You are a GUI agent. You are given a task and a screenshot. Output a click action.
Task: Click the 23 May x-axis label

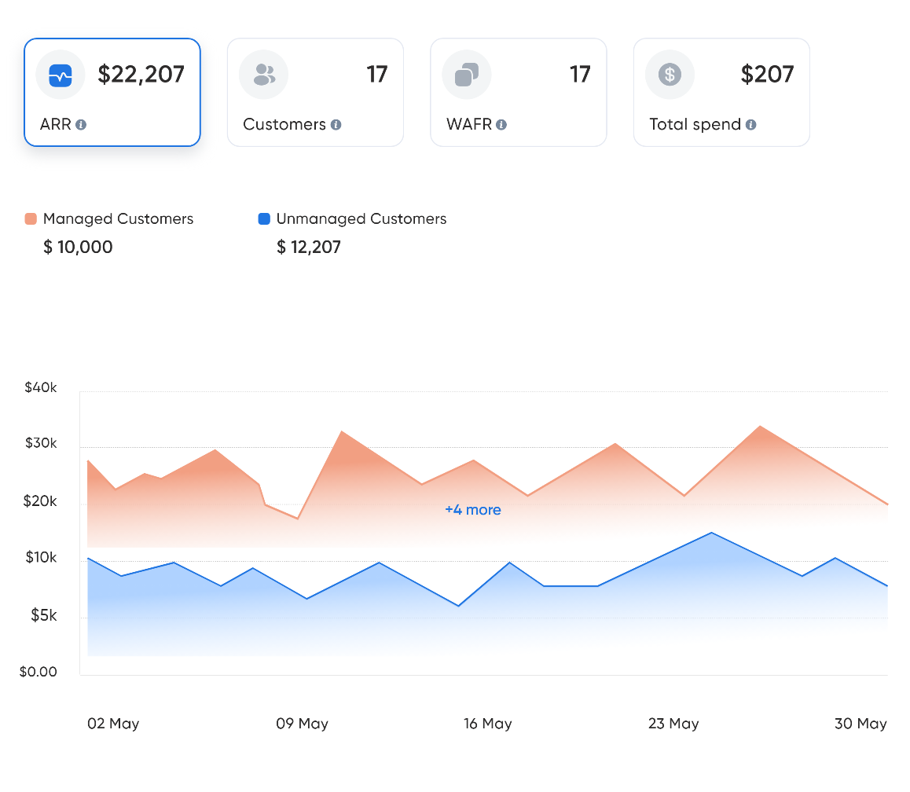point(673,724)
